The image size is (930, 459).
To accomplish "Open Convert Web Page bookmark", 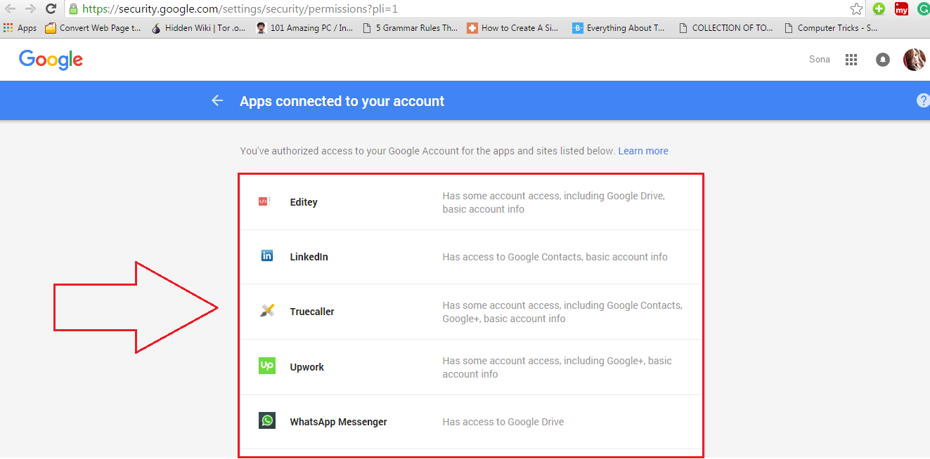I will coord(93,28).
